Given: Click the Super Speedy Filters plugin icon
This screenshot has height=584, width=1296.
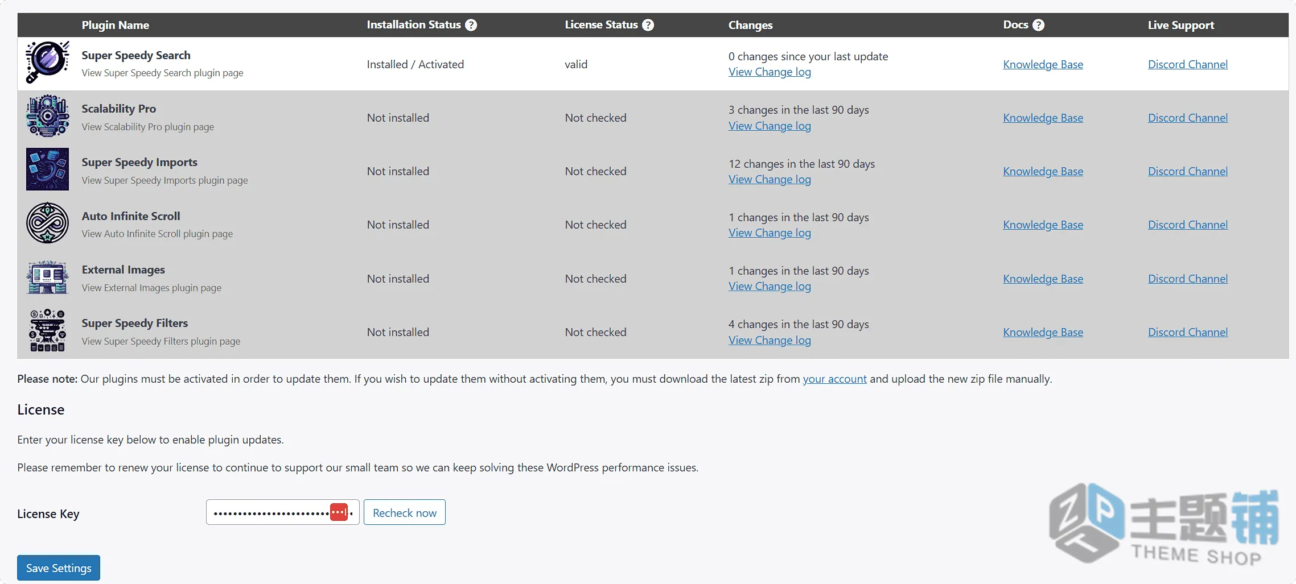Looking at the screenshot, I should point(48,330).
